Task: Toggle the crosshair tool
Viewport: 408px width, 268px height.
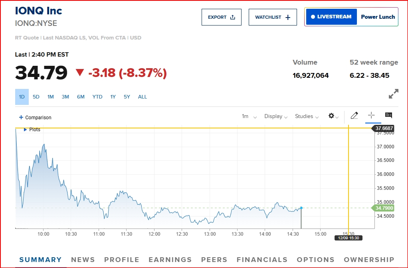Action: 371,115
